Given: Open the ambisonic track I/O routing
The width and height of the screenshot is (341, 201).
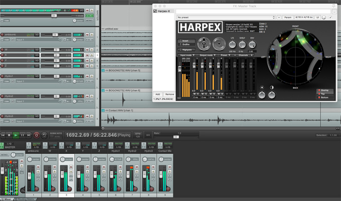Looking at the screenshot, I should pos(37,34).
